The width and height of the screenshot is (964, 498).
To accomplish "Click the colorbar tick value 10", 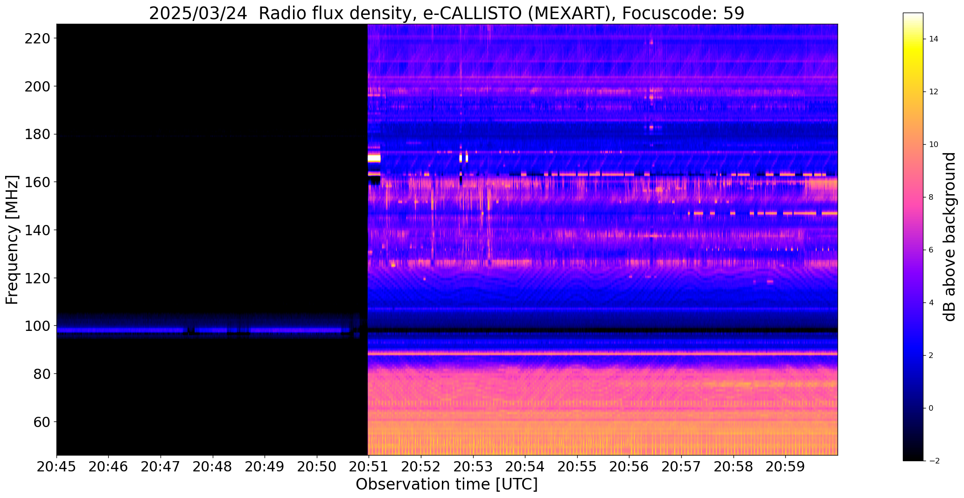I will (x=933, y=145).
